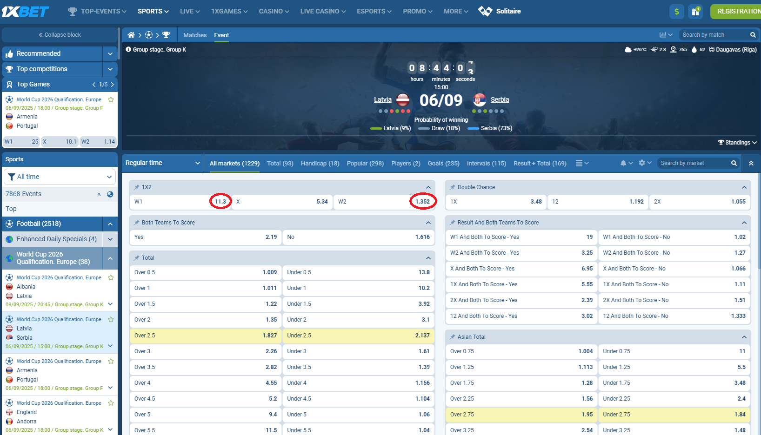Screen dimensions: 761x435
Task: Click the magnifier in Search by match
Action: click(753, 35)
